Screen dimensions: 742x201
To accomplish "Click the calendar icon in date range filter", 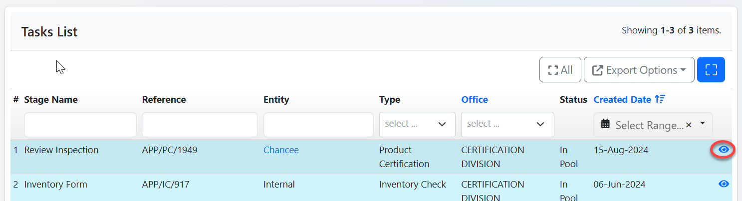I will pyautogui.click(x=605, y=125).
